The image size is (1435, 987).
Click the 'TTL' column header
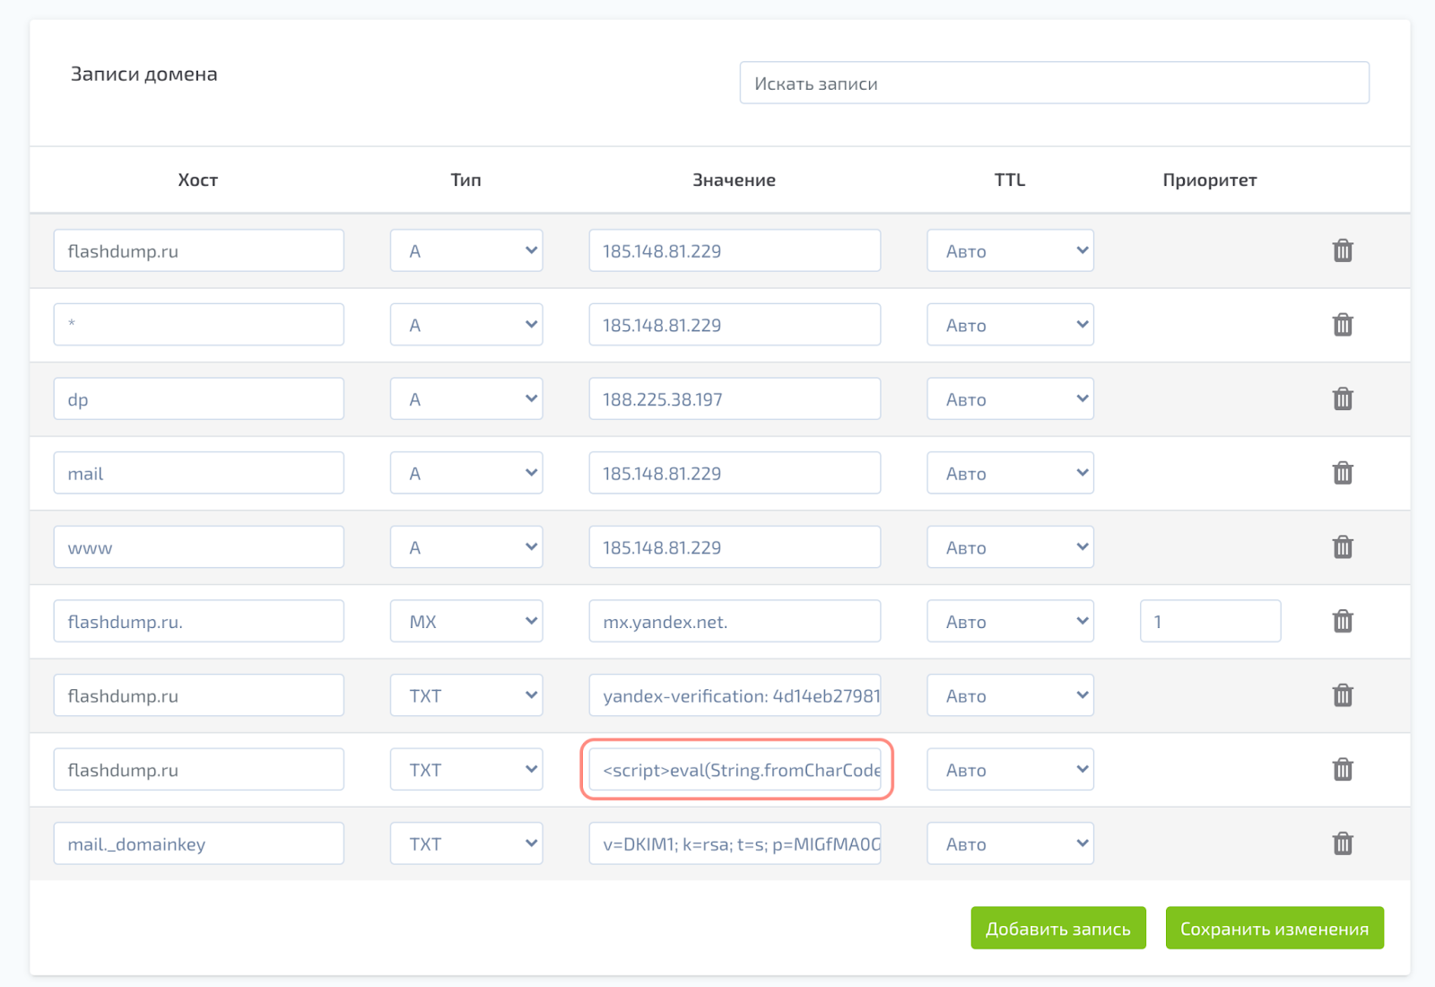coord(1010,179)
